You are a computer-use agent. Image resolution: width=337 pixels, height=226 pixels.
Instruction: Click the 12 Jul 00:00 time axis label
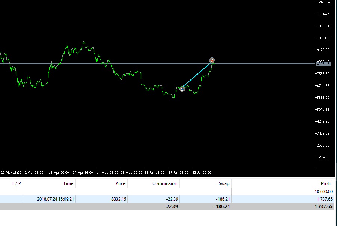pyautogui.click(x=202, y=173)
